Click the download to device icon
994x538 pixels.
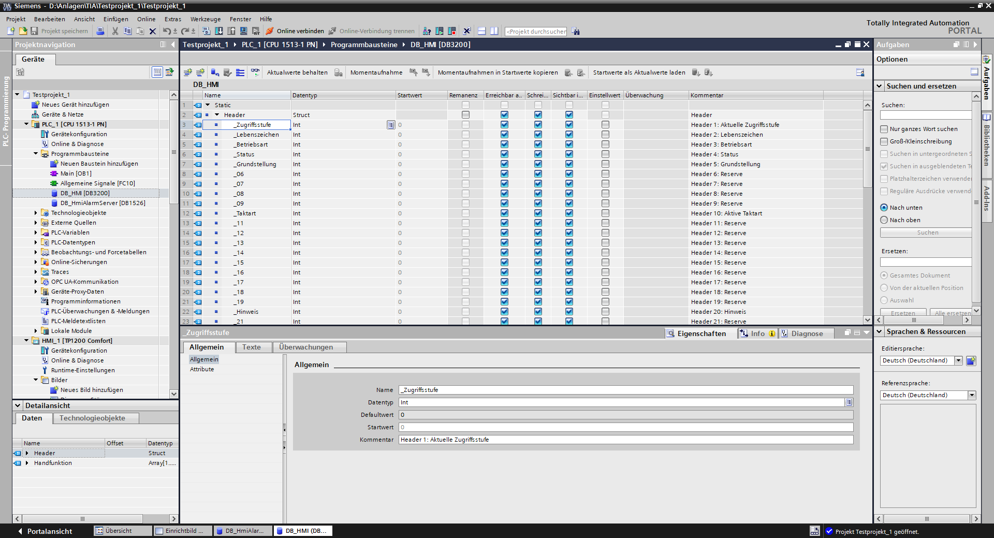(219, 31)
